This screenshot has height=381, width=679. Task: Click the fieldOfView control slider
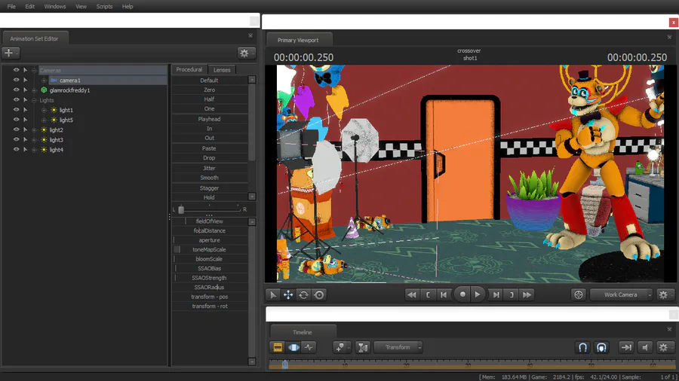(210, 221)
